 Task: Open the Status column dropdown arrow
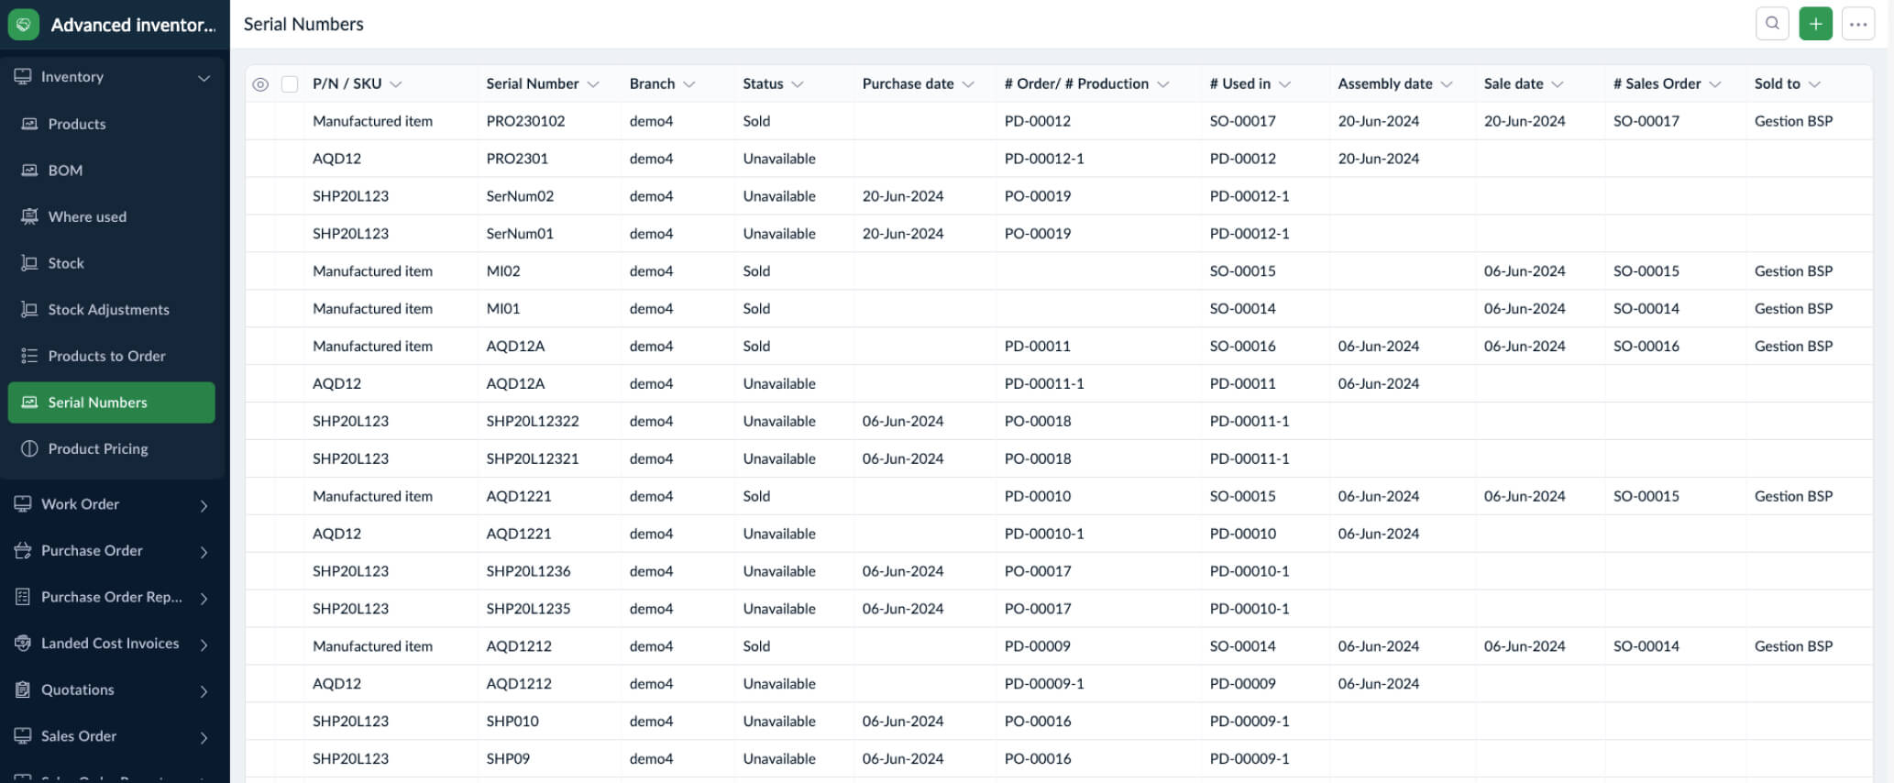click(798, 84)
